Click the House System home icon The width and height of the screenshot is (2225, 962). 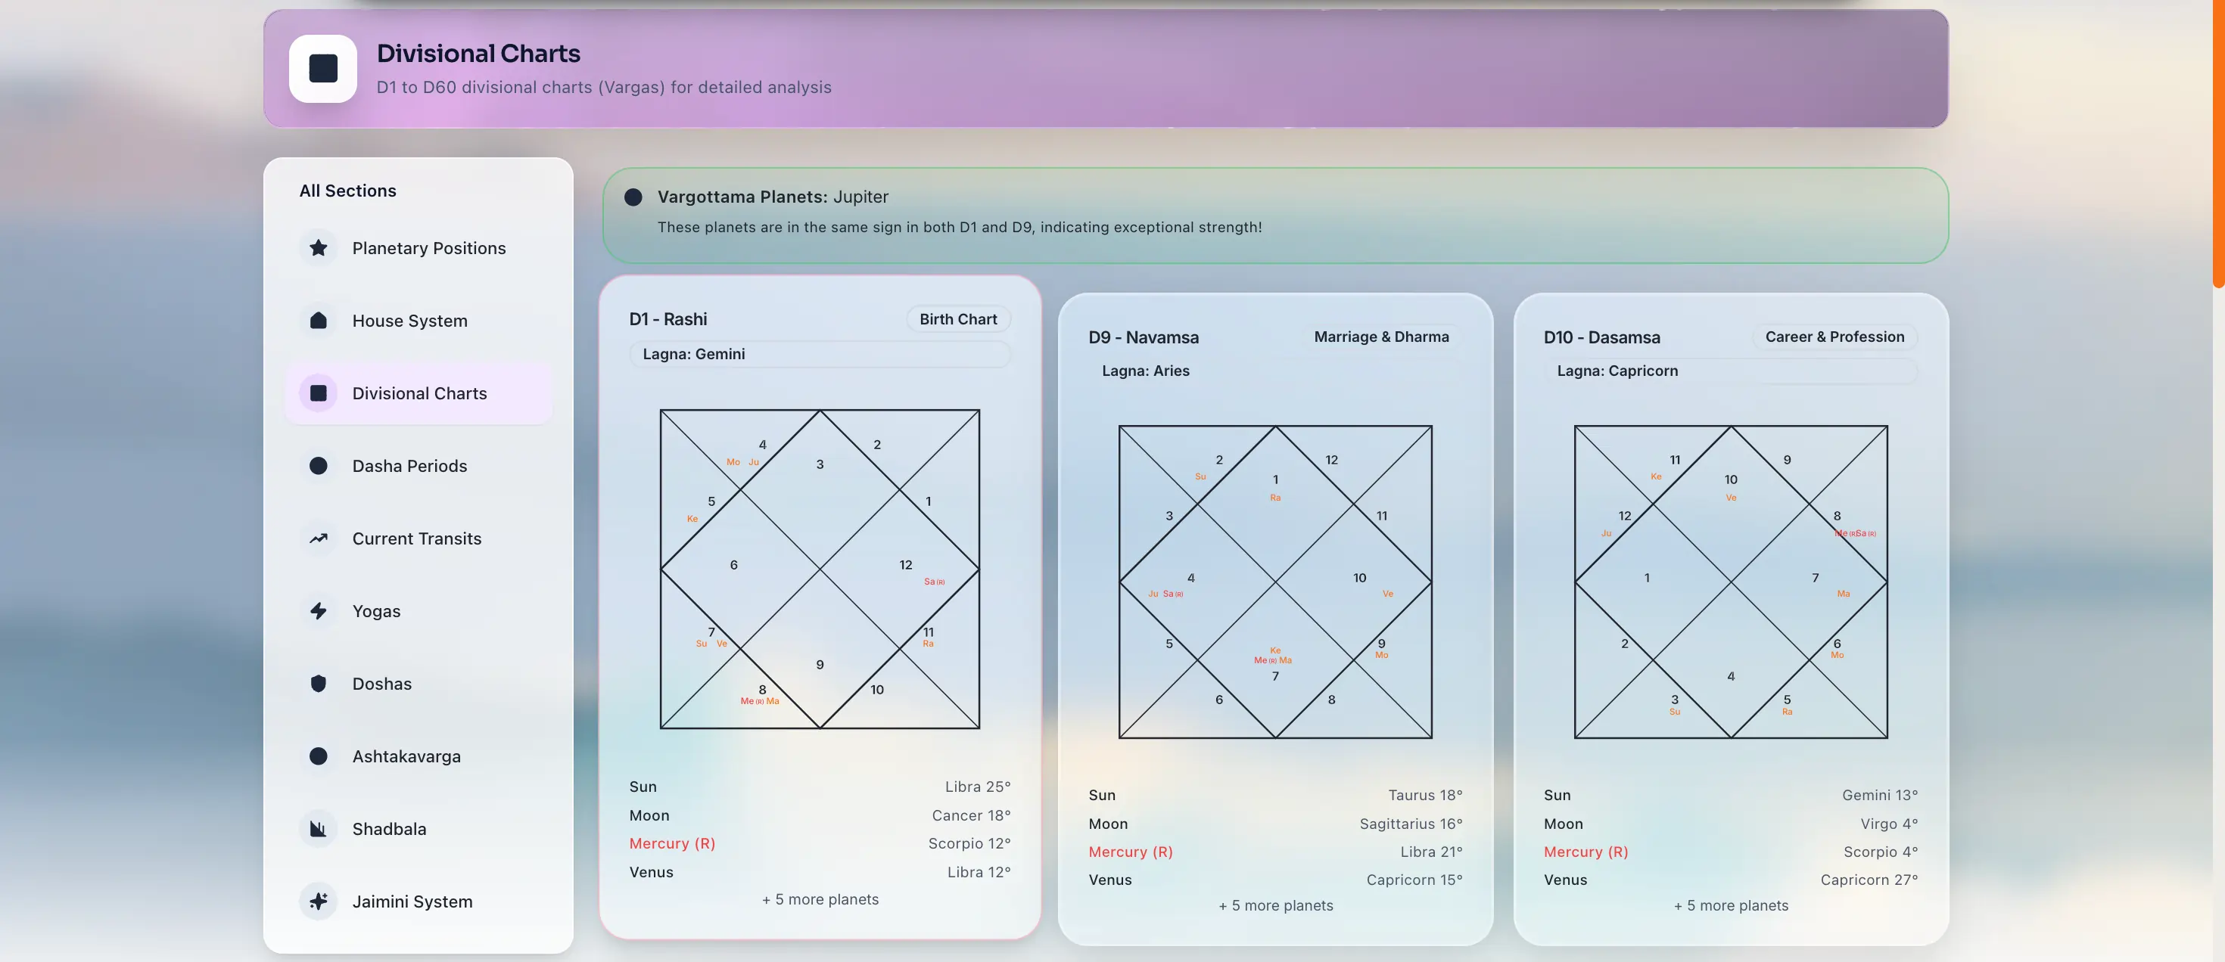click(x=318, y=321)
